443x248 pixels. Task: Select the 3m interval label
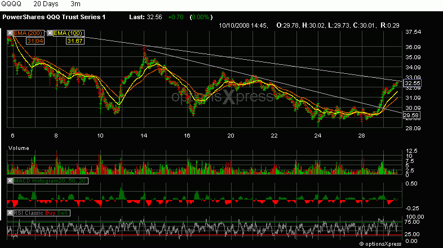pos(76,4)
